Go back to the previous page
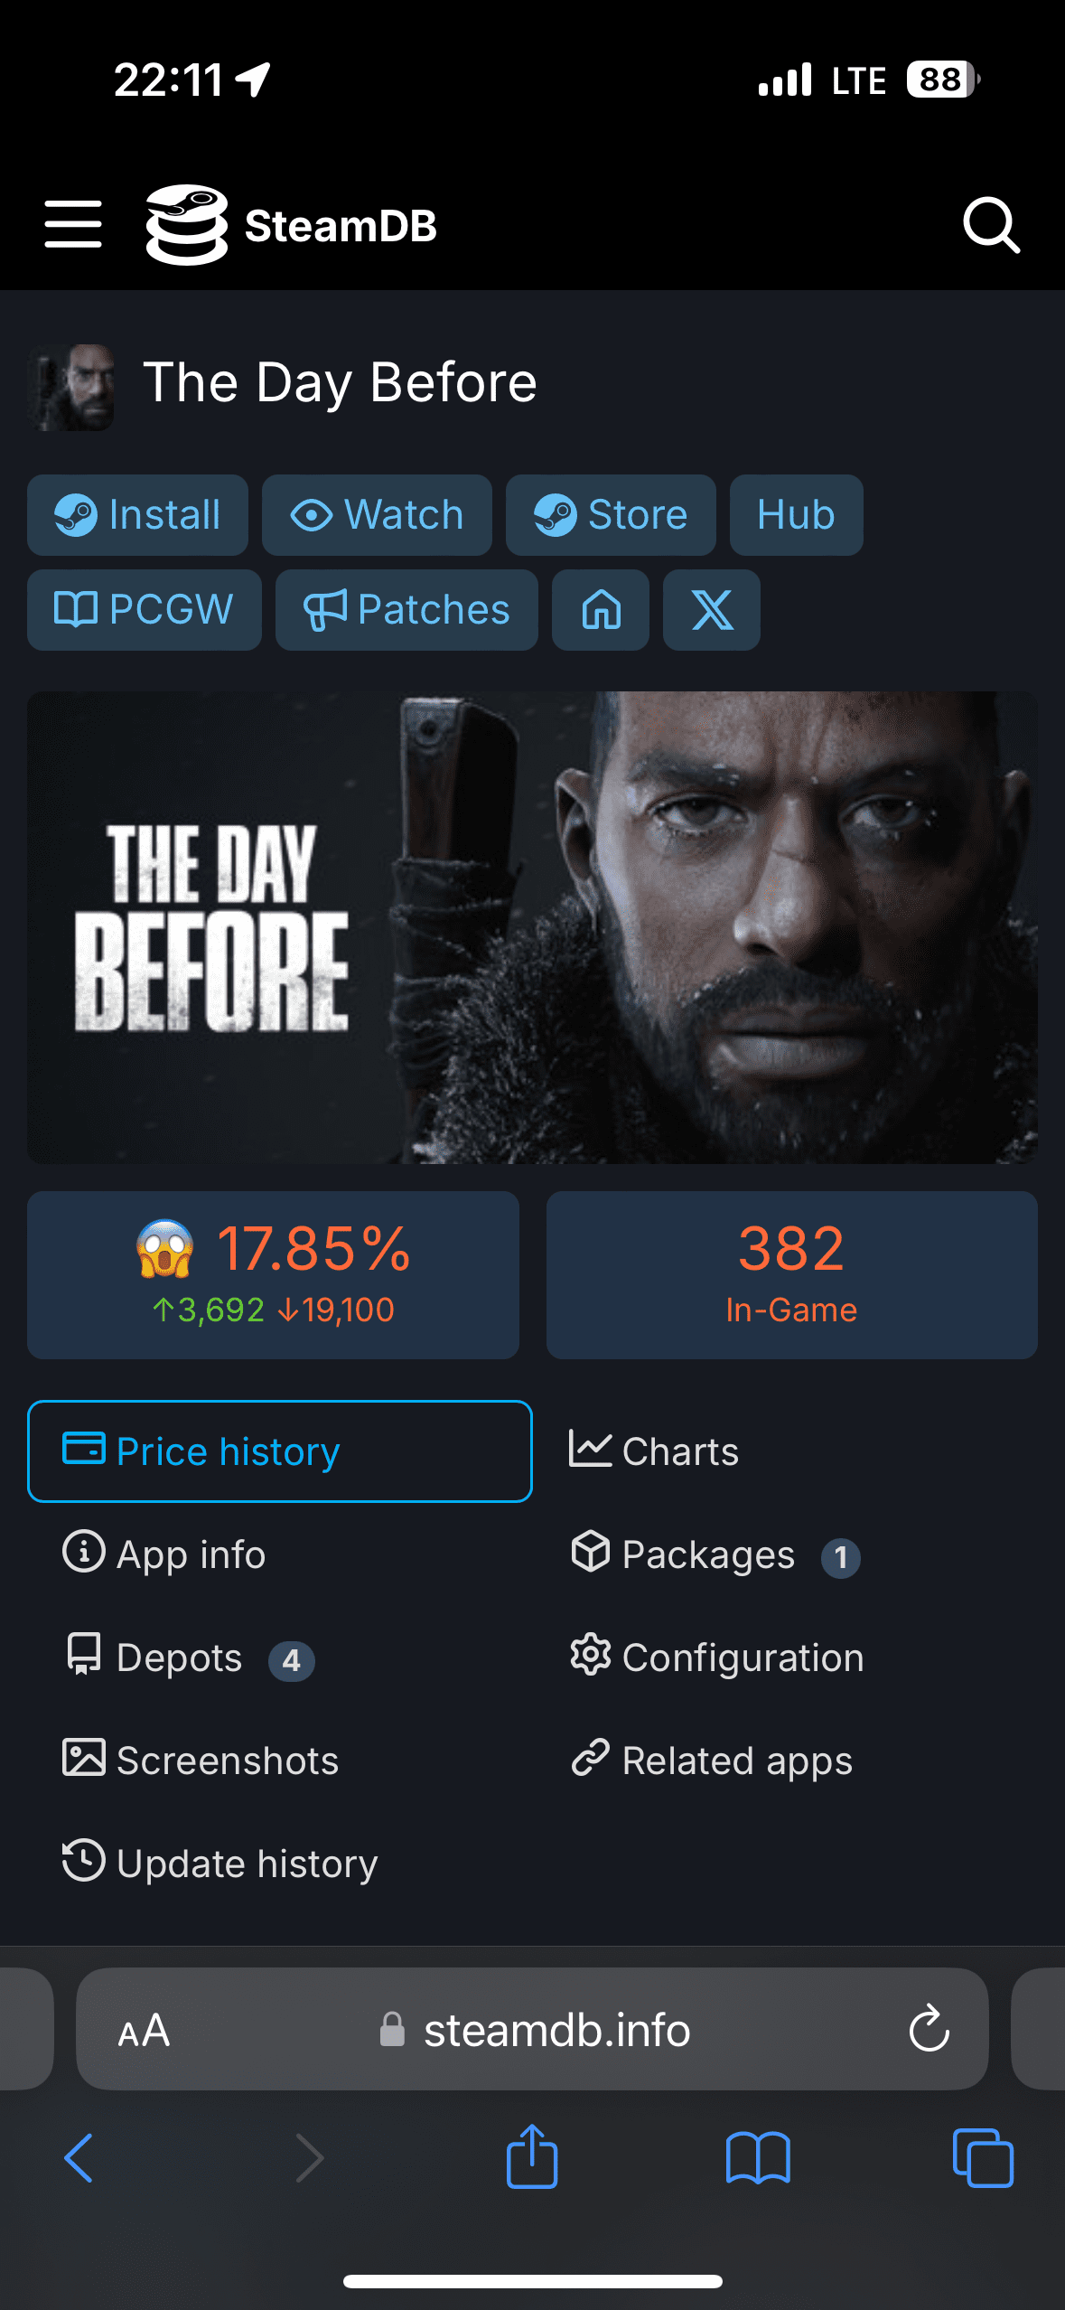The height and width of the screenshot is (2310, 1065). click(79, 2157)
